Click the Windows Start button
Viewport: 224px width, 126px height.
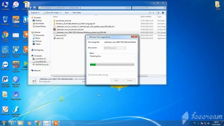3,123
